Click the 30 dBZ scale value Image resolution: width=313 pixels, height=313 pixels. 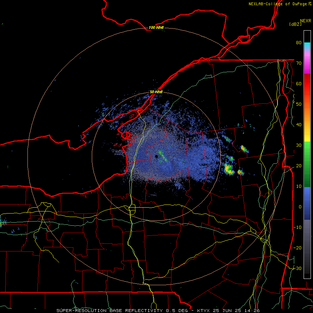(299, 145)
